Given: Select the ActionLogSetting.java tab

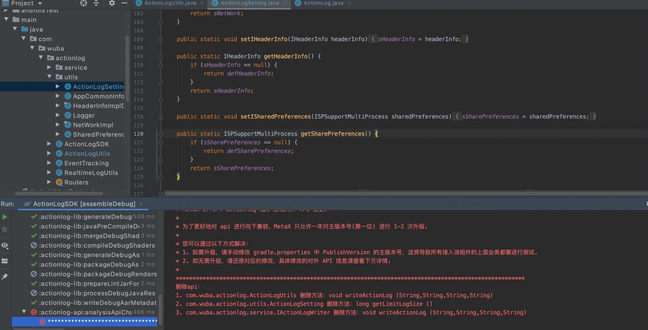Looking at the screenshot, I should click(x=250, y=3).
